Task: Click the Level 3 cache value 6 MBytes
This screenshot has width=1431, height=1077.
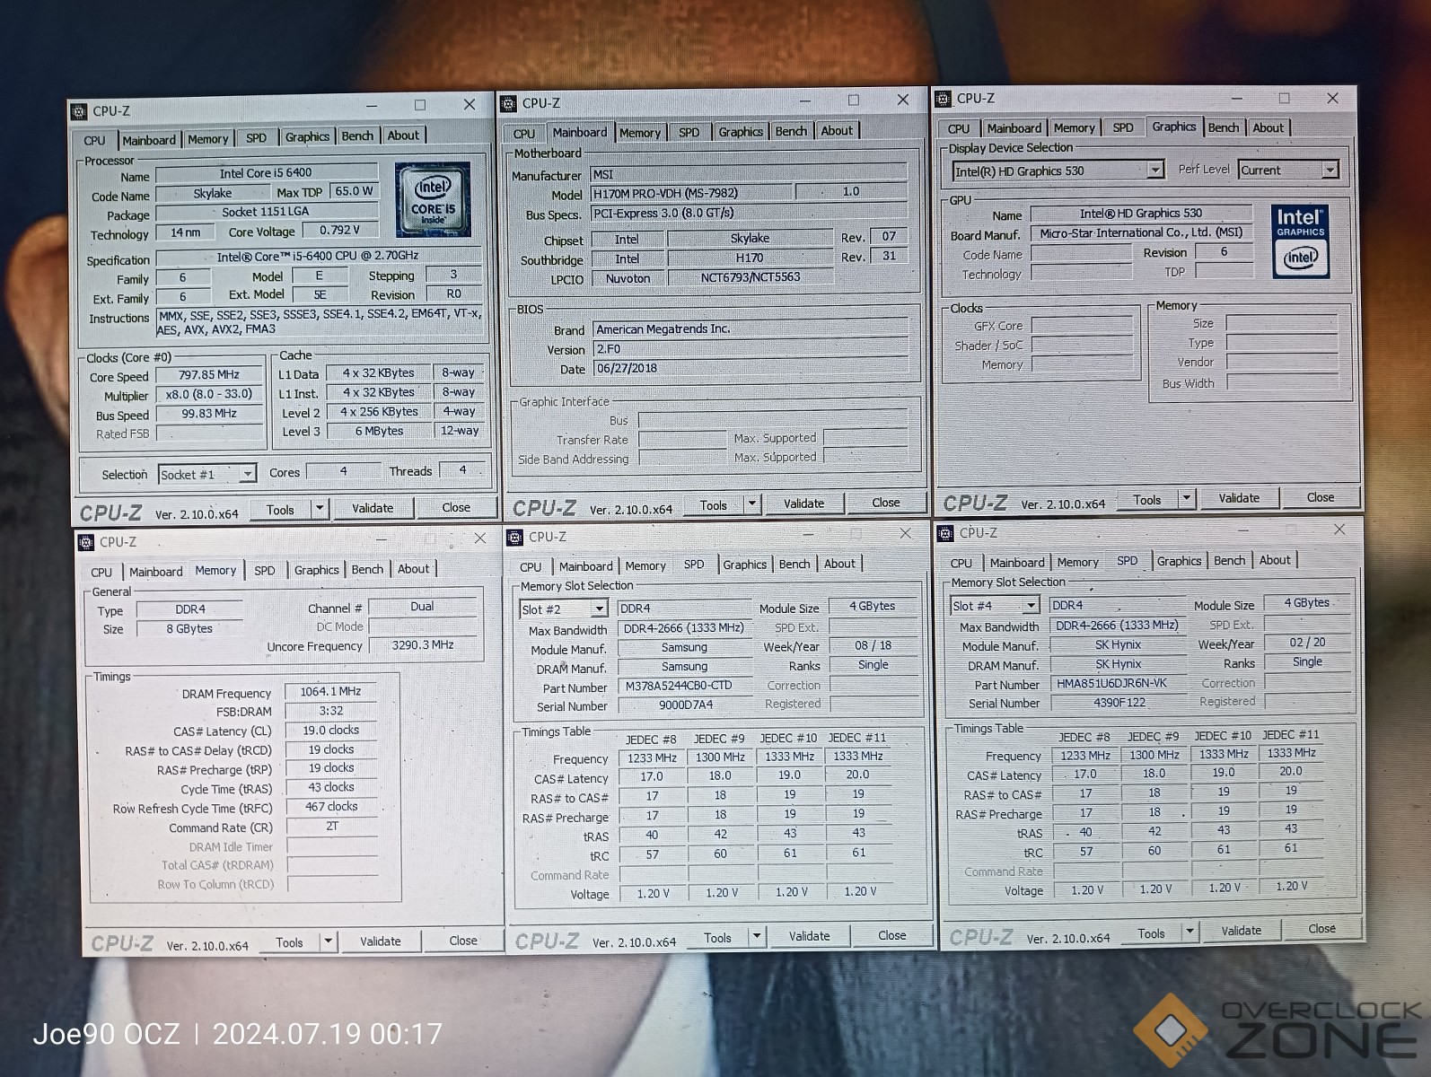Action: coord(379,432)
